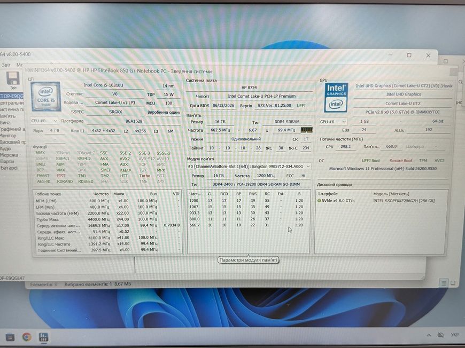Click the BIOS date 06/13/2026 value
Image resolution: width=465 pixels, height=348 pixels.
pos(223,106)
